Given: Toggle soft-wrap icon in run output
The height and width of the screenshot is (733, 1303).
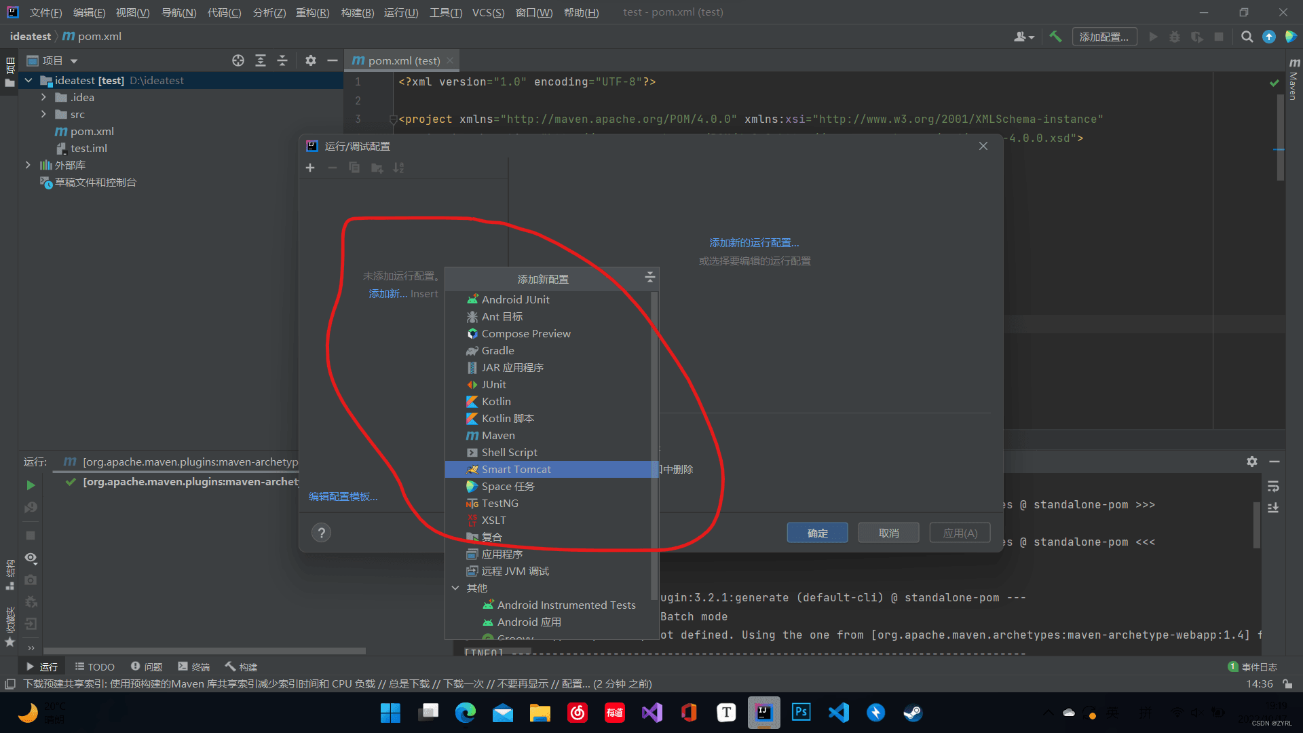Looking at the screenshot, I should (x=1273, y=487).
